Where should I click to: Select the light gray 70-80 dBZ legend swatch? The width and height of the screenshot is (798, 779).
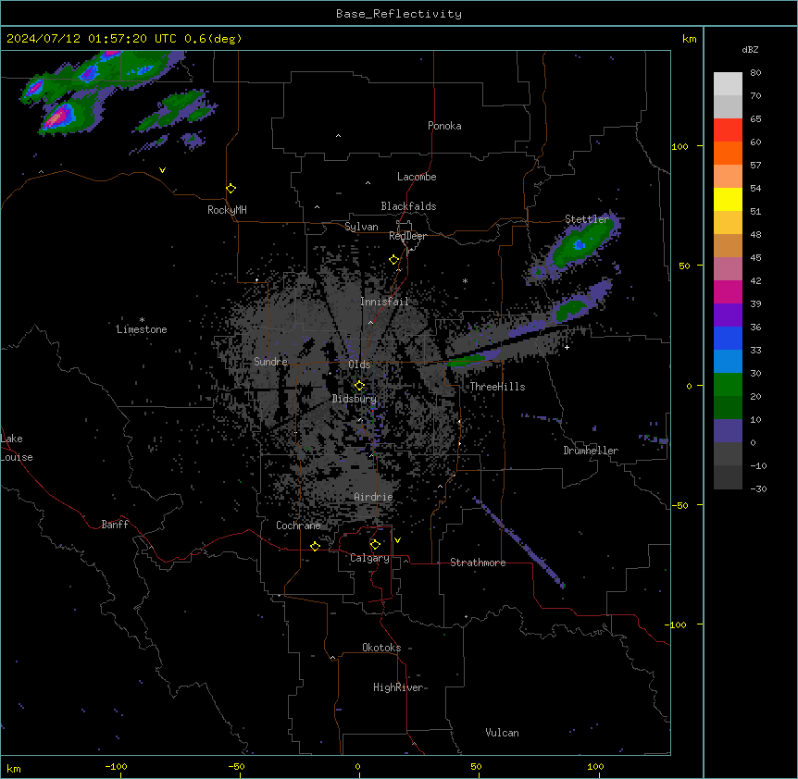[728, 84]
